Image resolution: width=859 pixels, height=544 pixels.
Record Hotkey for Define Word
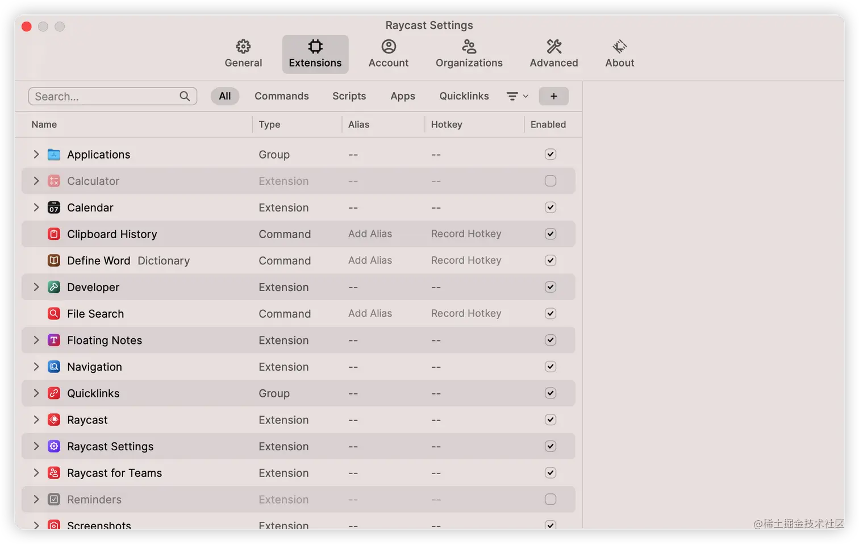(466, 260)
